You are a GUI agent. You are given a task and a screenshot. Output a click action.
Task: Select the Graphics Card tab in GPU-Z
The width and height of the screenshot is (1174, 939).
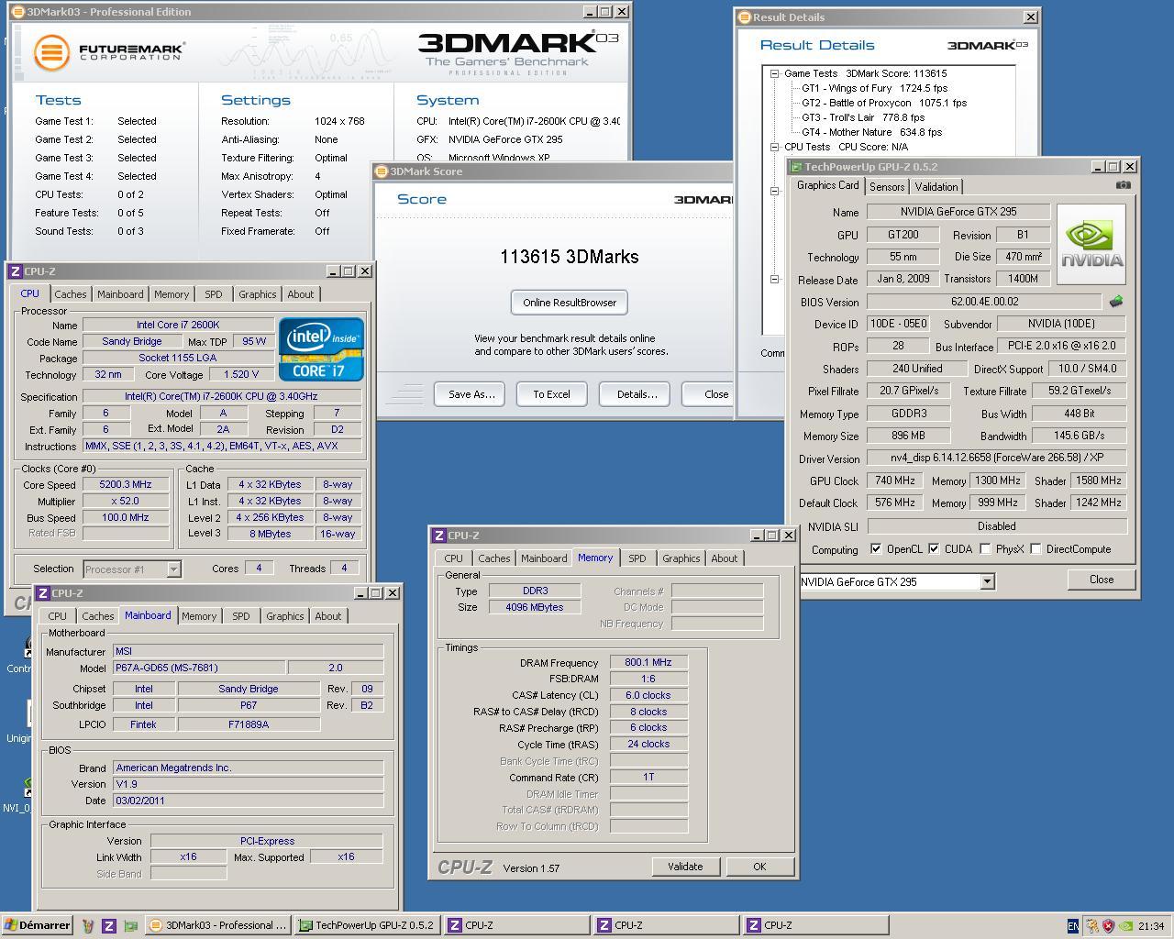tap(827, 185)
